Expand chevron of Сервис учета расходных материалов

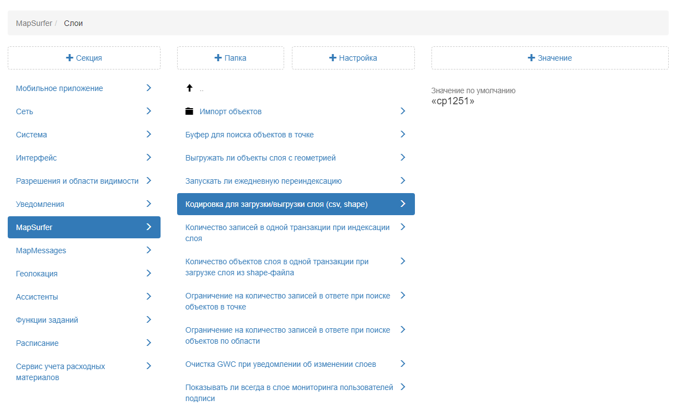click(148, 366)
